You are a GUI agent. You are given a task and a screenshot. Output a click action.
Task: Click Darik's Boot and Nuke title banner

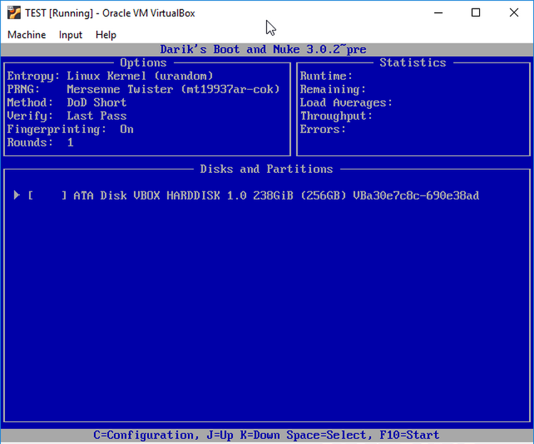pos(263,49)
